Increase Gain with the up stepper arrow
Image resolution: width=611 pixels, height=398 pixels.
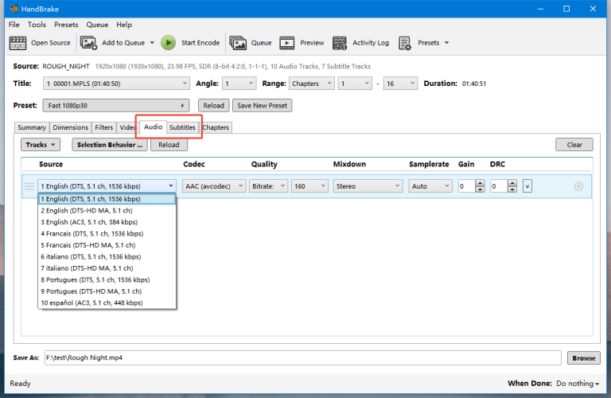480,183
